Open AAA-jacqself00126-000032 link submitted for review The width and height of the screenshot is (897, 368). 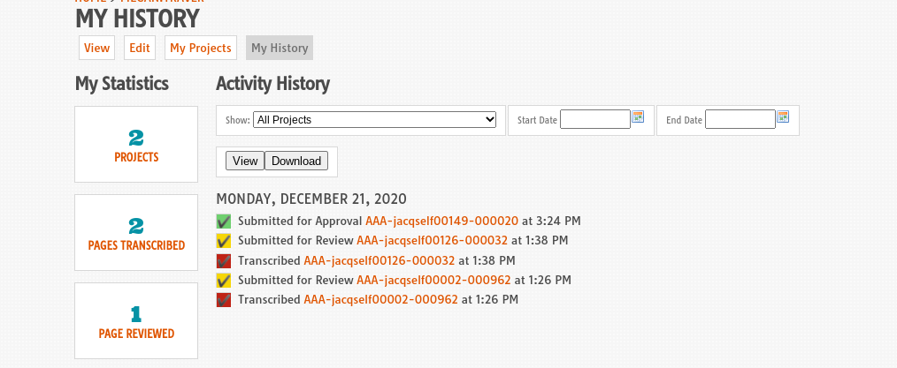point(432,240)
